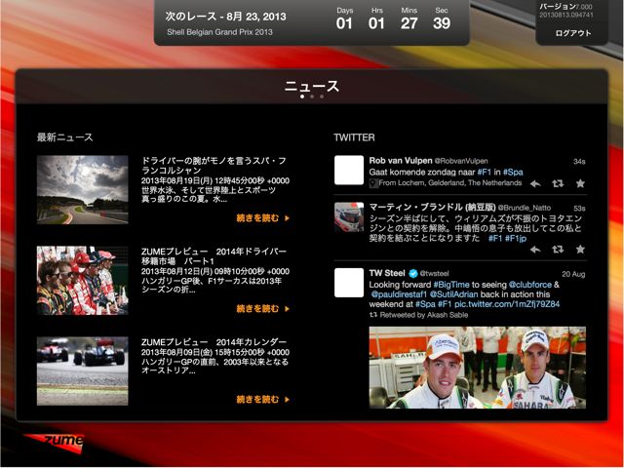Reply to マーティン・ブランドル tweet

click(535, 250)
